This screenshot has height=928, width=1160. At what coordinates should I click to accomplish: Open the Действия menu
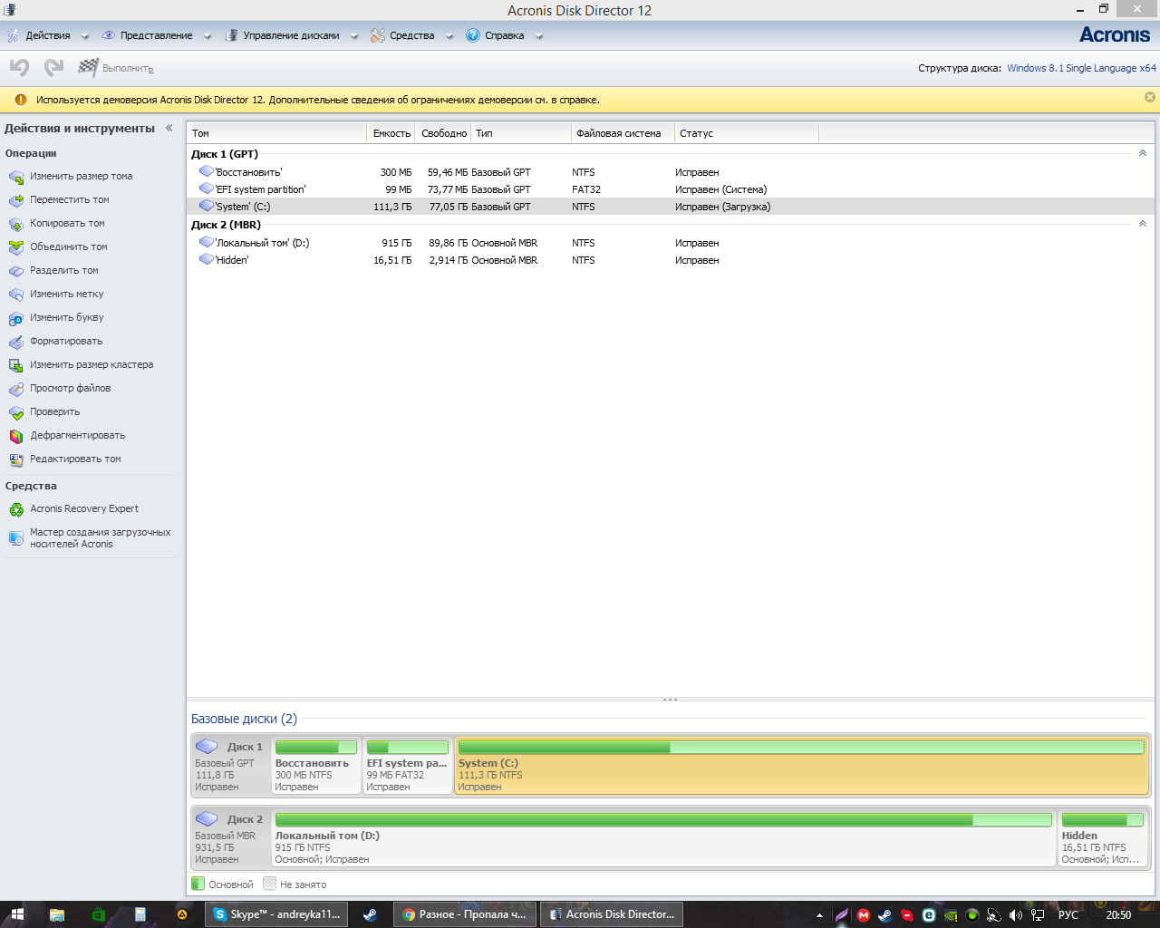click(x=48, y=36)
